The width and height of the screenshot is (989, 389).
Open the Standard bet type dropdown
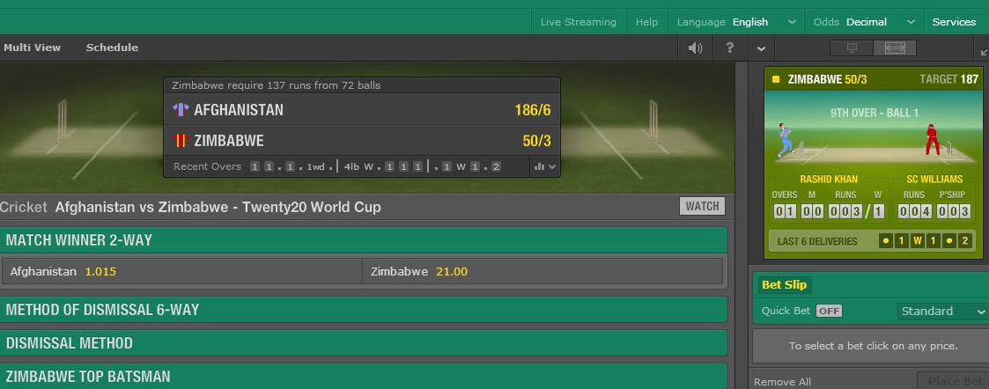[x=942, y=311]
